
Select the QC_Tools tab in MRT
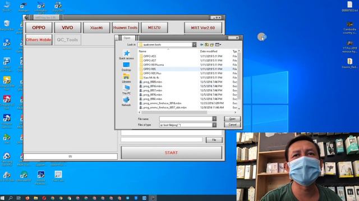tap(67, 40)
